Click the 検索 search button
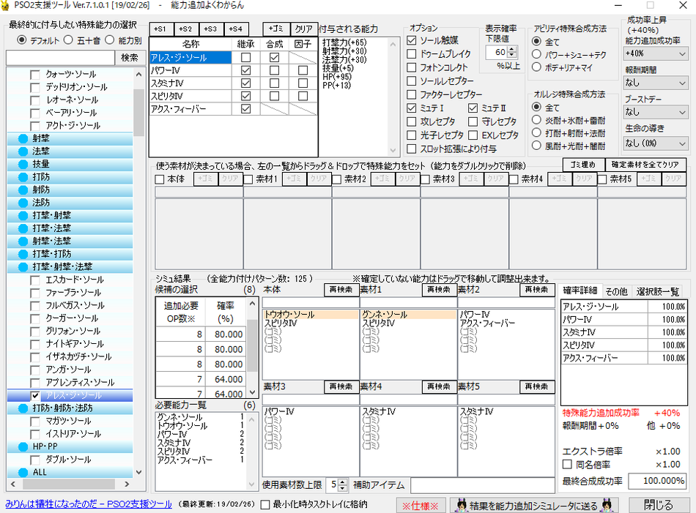Image resolution: width=696 pixels, height=513 pixels. (x=130, y=58)
